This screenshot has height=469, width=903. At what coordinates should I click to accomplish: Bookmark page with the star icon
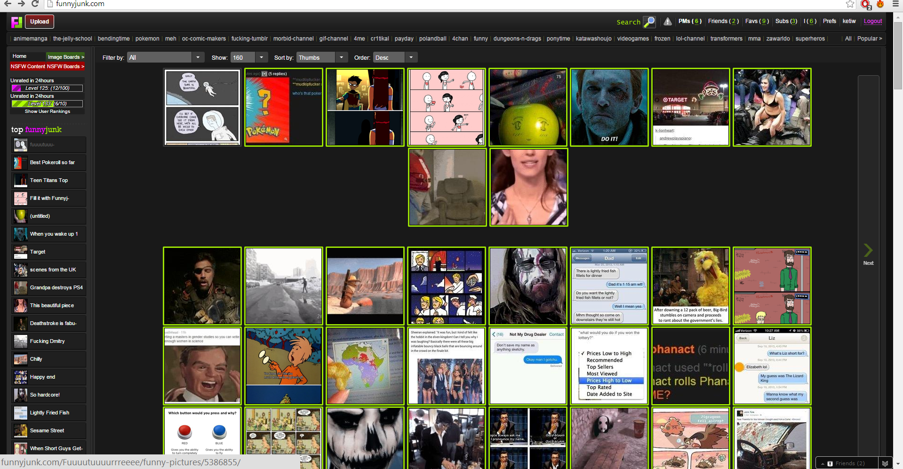click(850, 4)
